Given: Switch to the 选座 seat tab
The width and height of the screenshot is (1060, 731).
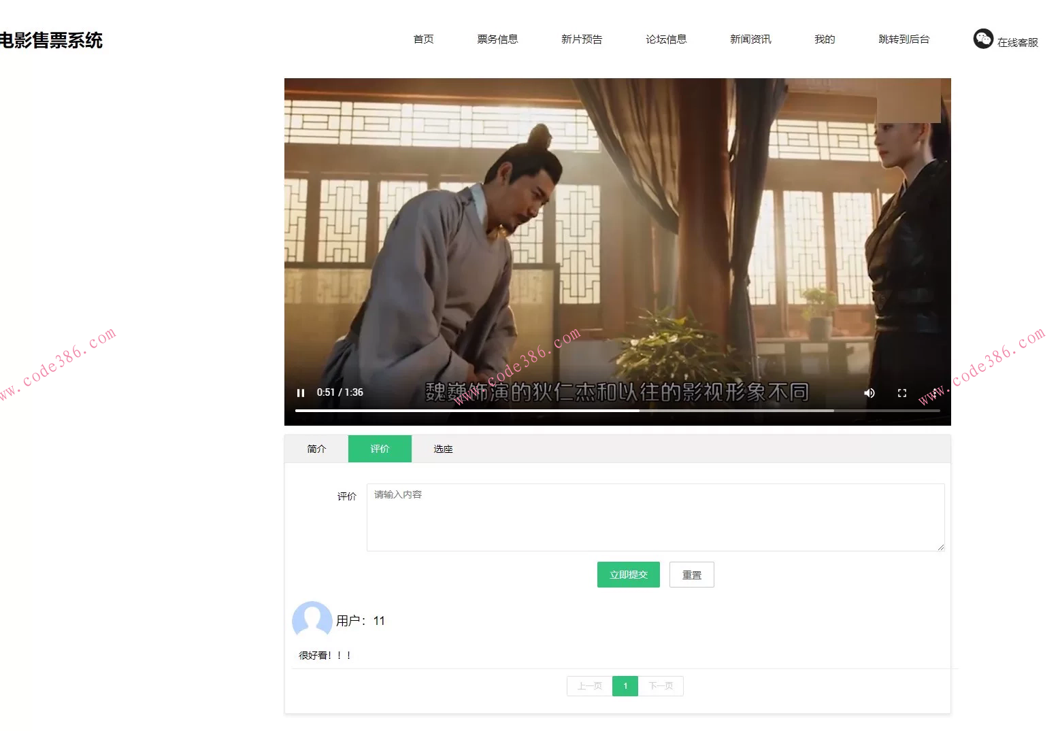Looking at the screenshot, I should tap(443, 449).
